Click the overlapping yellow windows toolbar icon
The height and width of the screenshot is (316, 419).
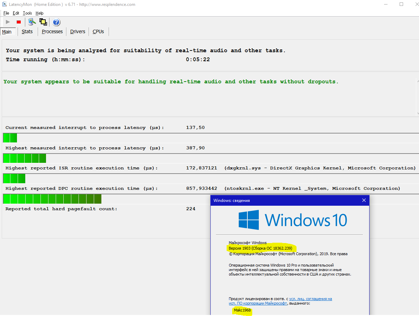pyautogui.click(x=43, y=22)
